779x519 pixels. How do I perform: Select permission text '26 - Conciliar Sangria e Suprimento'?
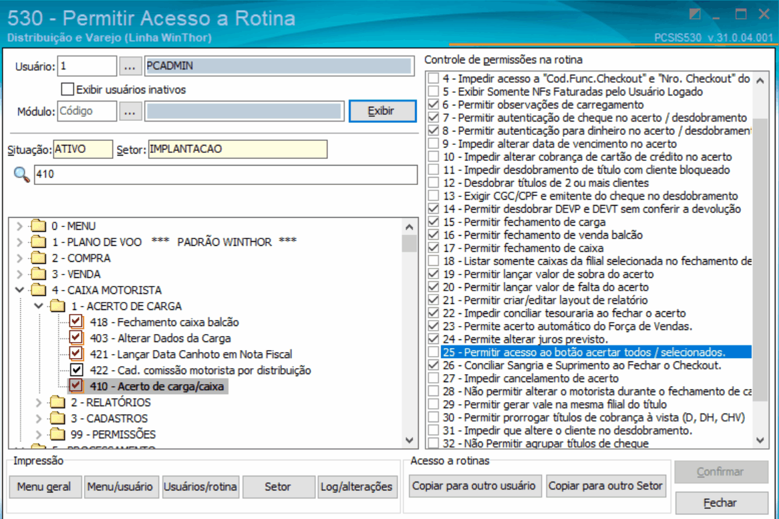[x=582, y=365]
